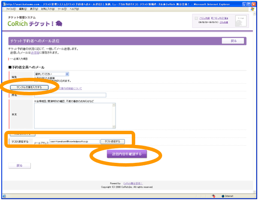This screenshot has height=200, width=258.
Task: Open the CoRich舞台芸術! footer link
Action: (133, 183)
